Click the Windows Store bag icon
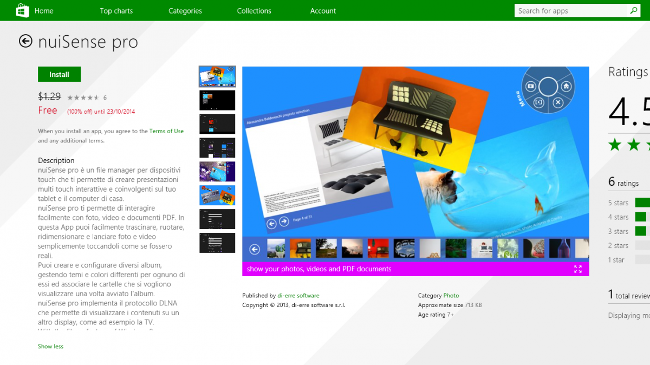The width and height of the screenshot is (650, 365). coord(22,10)
